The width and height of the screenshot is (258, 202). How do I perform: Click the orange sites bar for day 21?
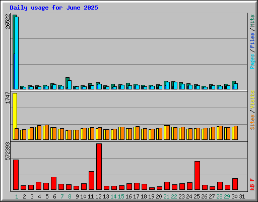168,133
